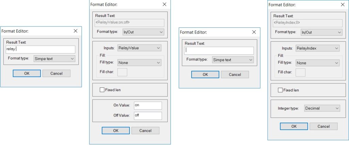The image size is (349, 145).
Task: Expand the RelayValue Inputs dropdown
Action: [139, 48]
